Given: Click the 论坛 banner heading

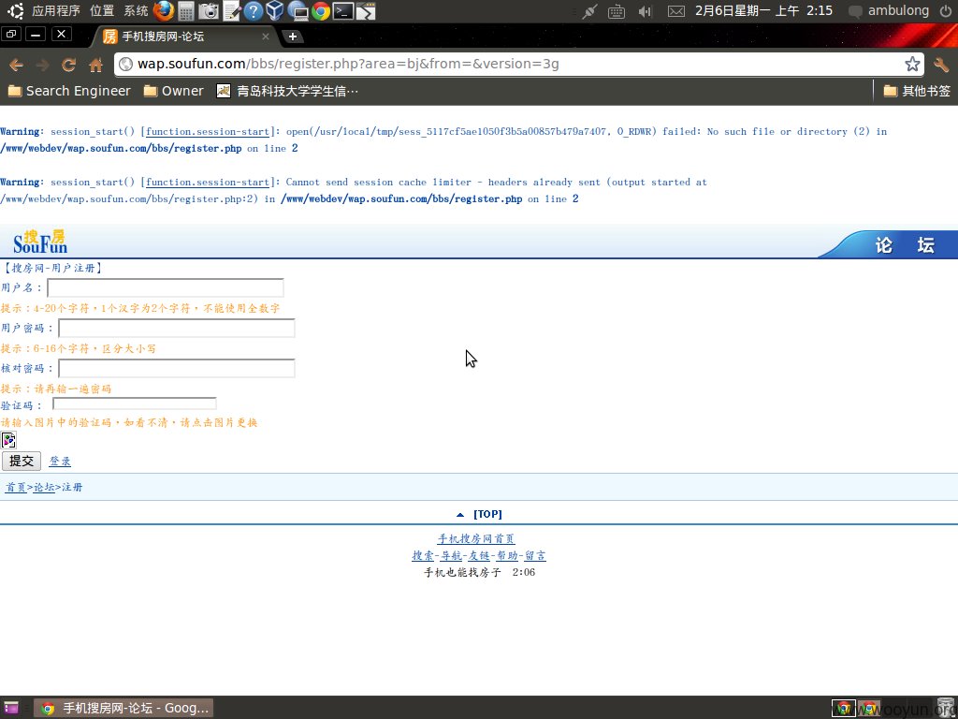Looking at the screenshot, I should click(x=905, y=245).
